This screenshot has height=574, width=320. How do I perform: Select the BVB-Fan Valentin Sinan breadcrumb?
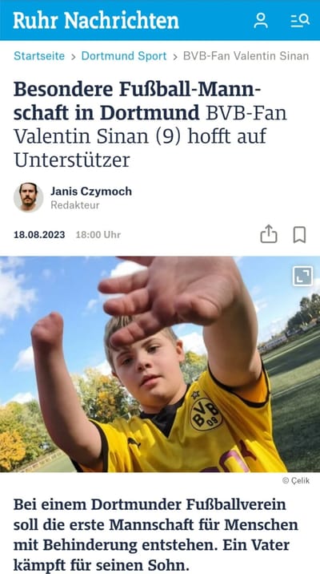click(246, 56)
